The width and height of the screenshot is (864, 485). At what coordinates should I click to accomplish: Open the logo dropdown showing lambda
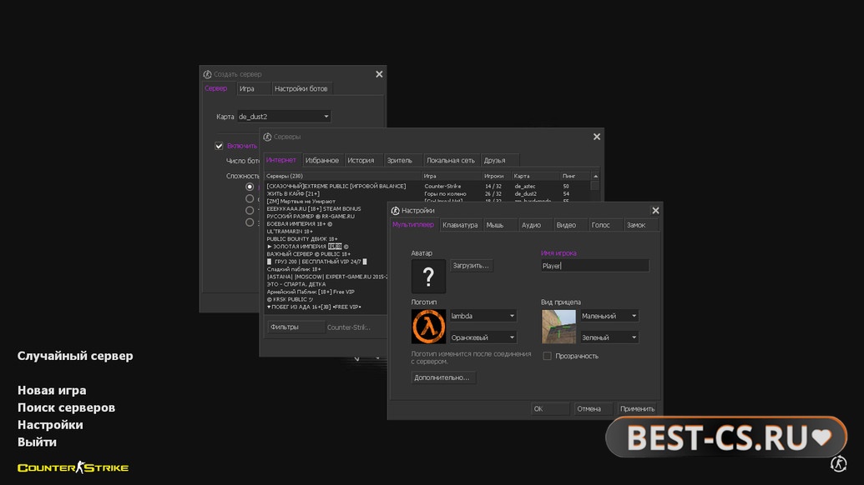[483, 316]
